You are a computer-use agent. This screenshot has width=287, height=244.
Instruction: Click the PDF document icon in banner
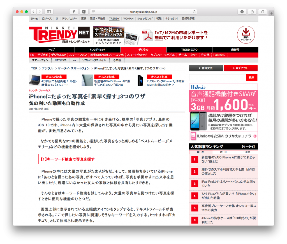[147, 35]
